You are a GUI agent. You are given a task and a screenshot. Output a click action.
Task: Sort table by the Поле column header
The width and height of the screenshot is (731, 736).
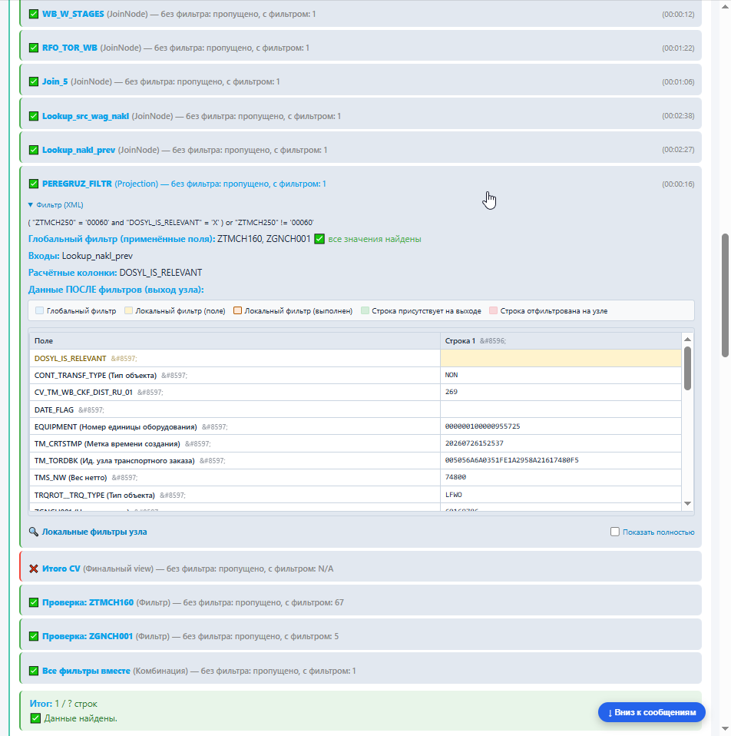point(235,341)
